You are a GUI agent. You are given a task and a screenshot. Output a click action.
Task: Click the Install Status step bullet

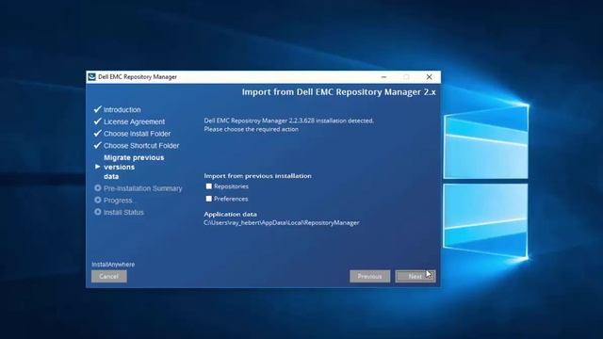point(98,212)
